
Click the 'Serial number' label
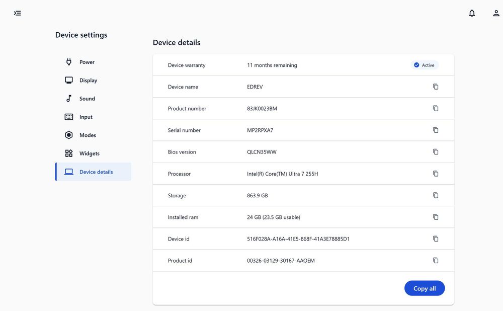(x=184, y=130)
